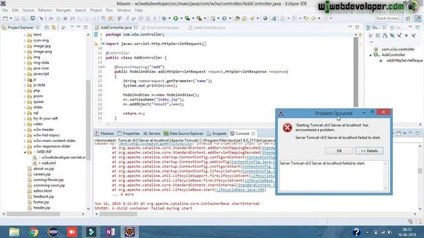Click the help question mark in tray
Screen dimensions: 424x238
[x=356, y=232]
